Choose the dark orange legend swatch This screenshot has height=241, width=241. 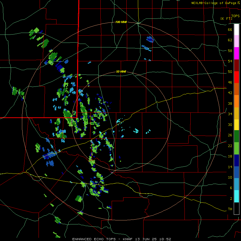pos(236,89)
